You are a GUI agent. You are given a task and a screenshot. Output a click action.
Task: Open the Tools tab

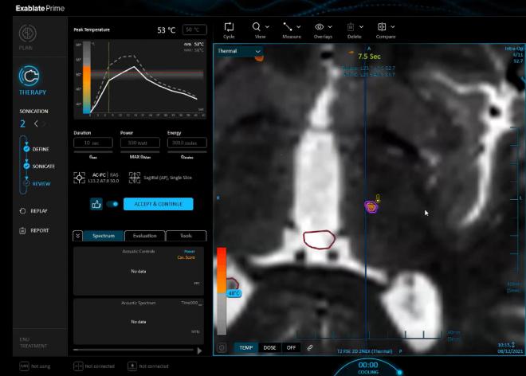[186, 236]
